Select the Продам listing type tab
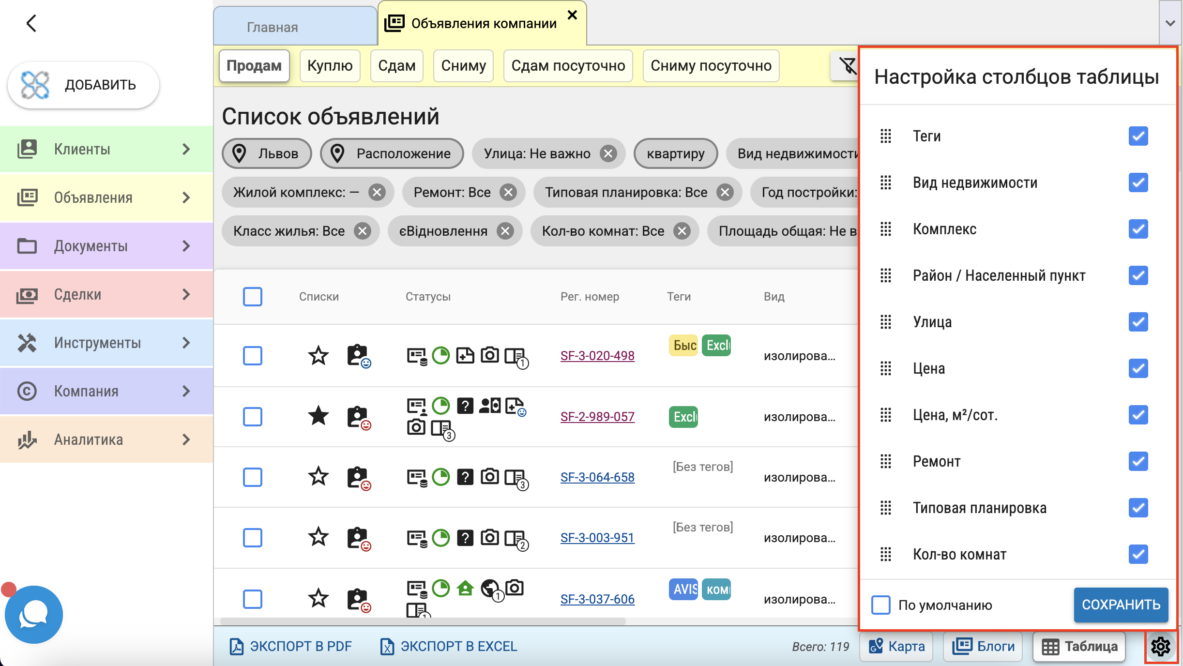 coord(254,65)
